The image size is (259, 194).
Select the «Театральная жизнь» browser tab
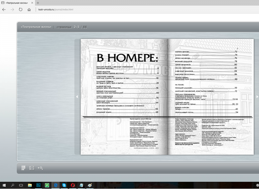(17, 3)
